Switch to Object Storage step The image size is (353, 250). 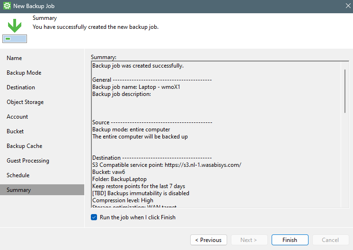point(25,102)
